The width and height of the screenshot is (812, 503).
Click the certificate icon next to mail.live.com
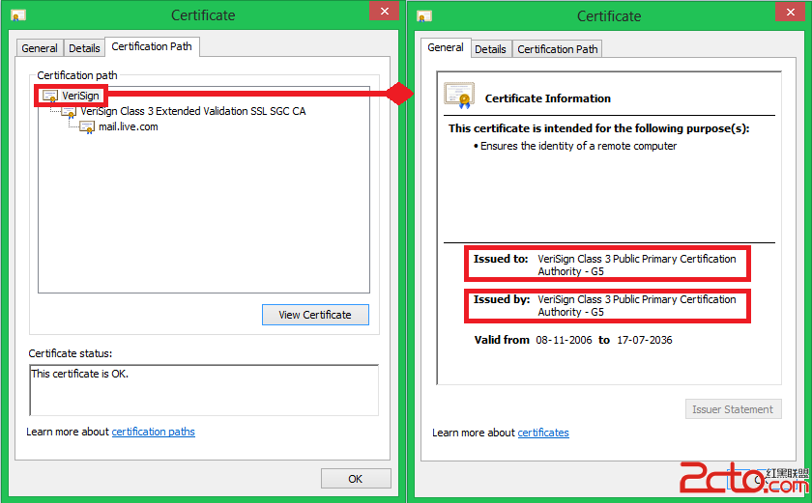click(87, 127)
